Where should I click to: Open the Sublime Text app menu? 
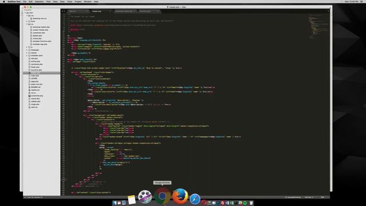(14, 1)
